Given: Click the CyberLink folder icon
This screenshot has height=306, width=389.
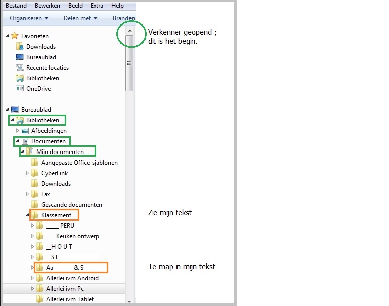Looking at the screenshot, I should (35, 173).
